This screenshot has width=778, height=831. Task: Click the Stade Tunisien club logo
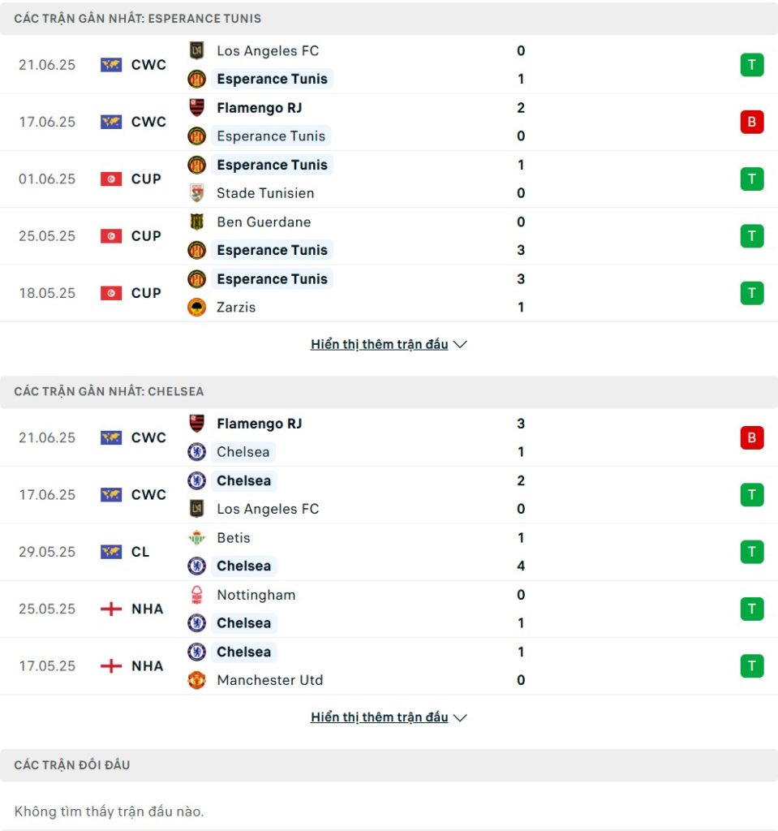[x=196, y=193]
